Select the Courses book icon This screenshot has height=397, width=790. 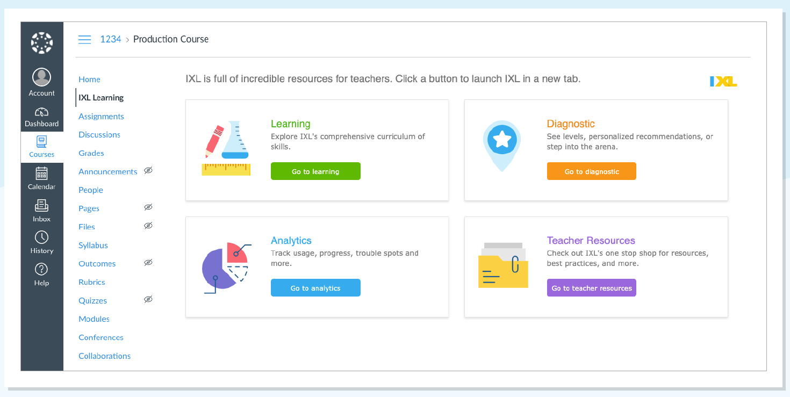[x=42, y=142]
